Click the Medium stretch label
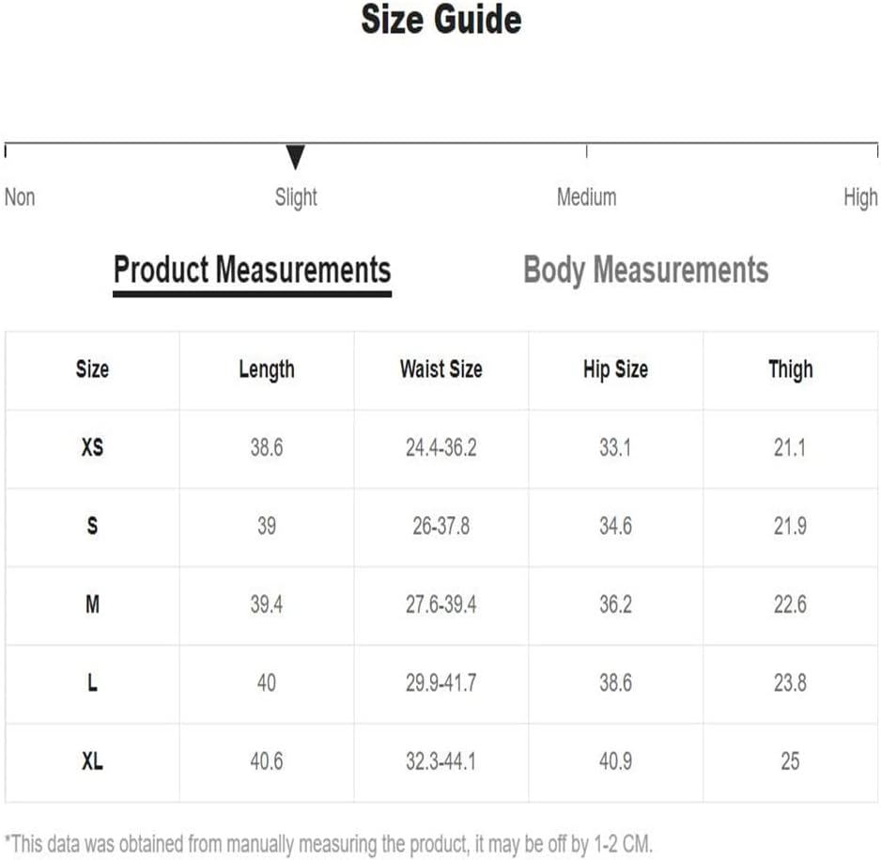Screen dimensions: 881x860 pyautogui.click(x=587, y=197)
